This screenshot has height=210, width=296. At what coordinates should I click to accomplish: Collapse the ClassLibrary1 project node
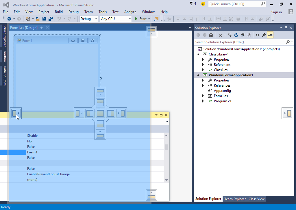pos(198,54)
